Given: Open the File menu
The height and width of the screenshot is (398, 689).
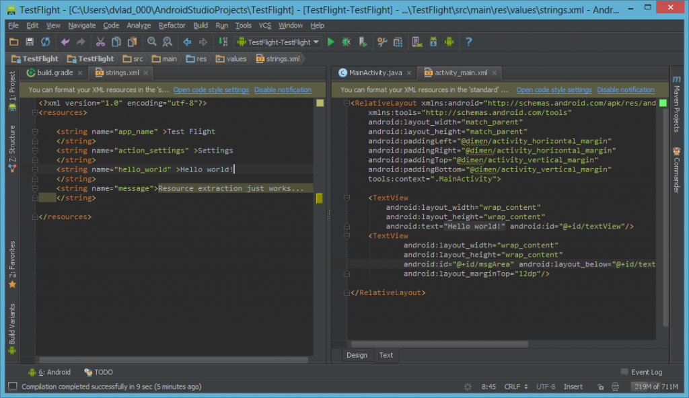Looking at the screenshot, I should coord(13,26).
